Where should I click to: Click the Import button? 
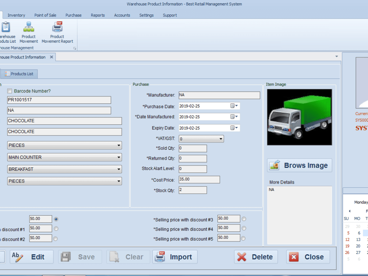pyautogui.click(x=175, y=257)
